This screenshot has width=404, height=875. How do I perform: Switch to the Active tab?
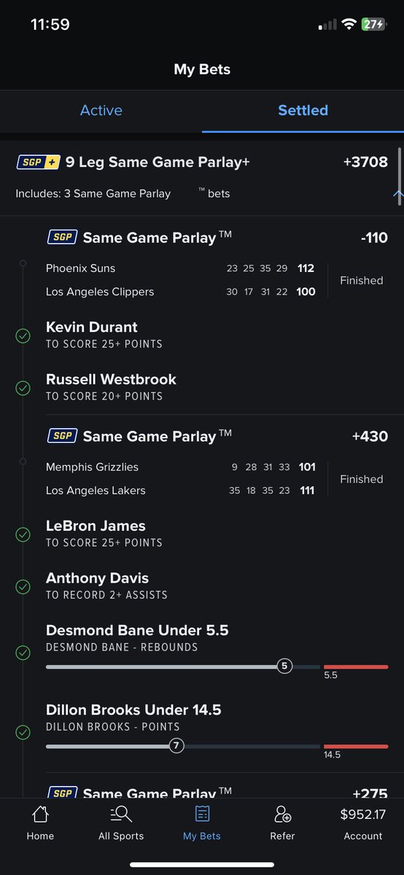click(101, 111)
